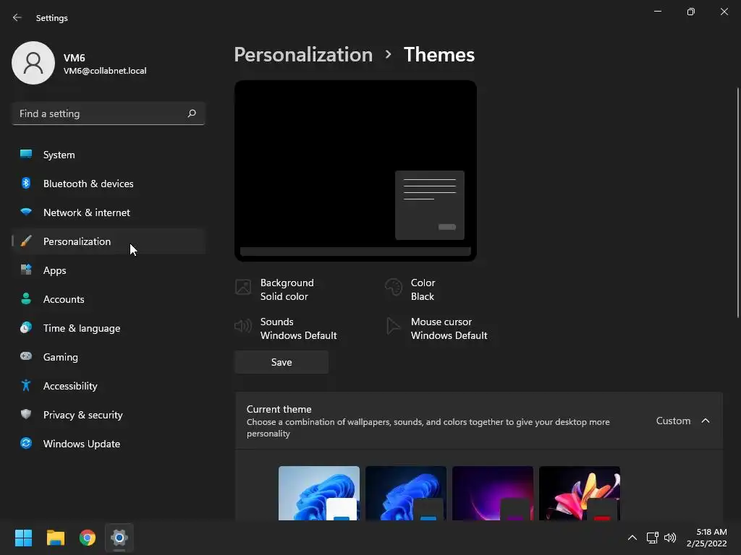Click the Sounds speaker icon

point(243,326)
